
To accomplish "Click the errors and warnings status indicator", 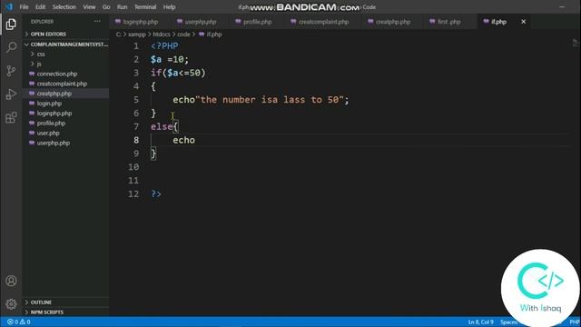I will pyautogui.click(x=19, y=322).
